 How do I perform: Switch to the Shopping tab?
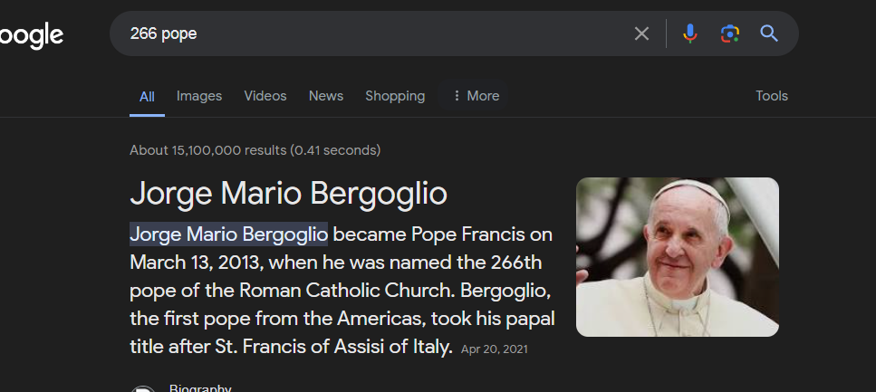[x=395, y=96]
